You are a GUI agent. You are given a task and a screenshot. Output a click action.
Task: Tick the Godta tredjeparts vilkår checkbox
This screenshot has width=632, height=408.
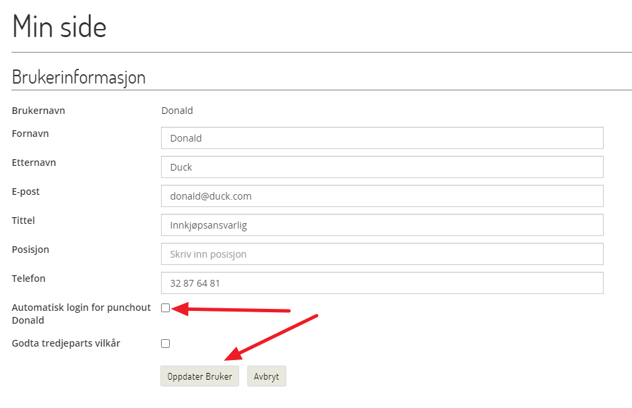click(165, 343)
